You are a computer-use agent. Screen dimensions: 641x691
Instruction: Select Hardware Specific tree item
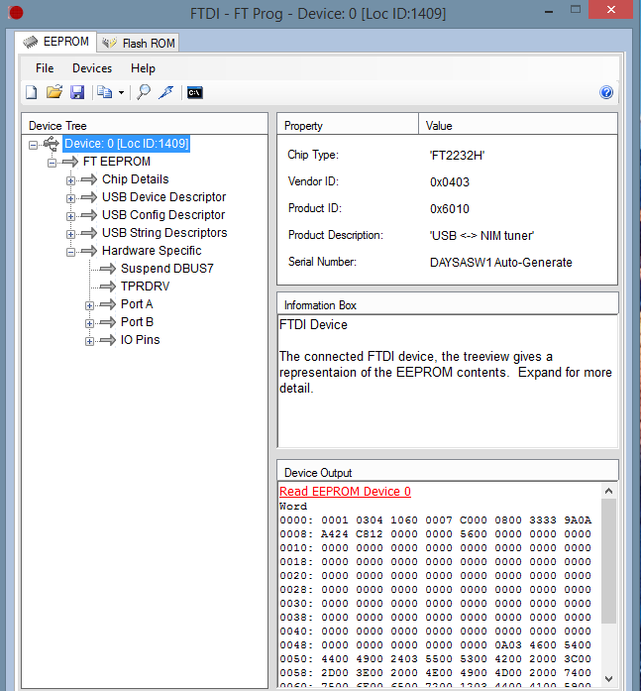tap(152, 251)
